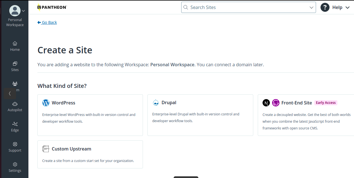354x178 pixels.
Task: Select the Custom Upstream card
Action: (x=90, y=154)
